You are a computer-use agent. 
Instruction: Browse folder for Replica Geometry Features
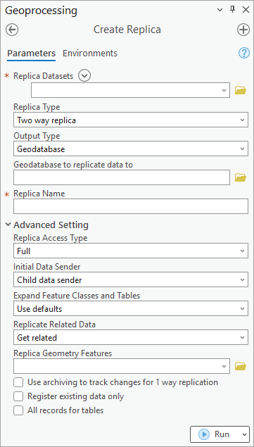[x=241, y=366]
